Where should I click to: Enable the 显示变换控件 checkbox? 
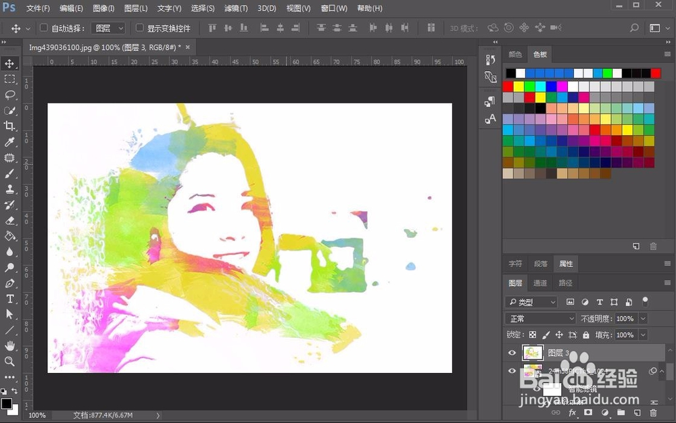pos(140,28)
